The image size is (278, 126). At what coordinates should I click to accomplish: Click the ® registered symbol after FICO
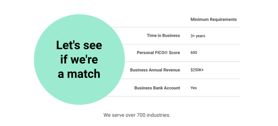pyautogui.click(x=166, y=53)
